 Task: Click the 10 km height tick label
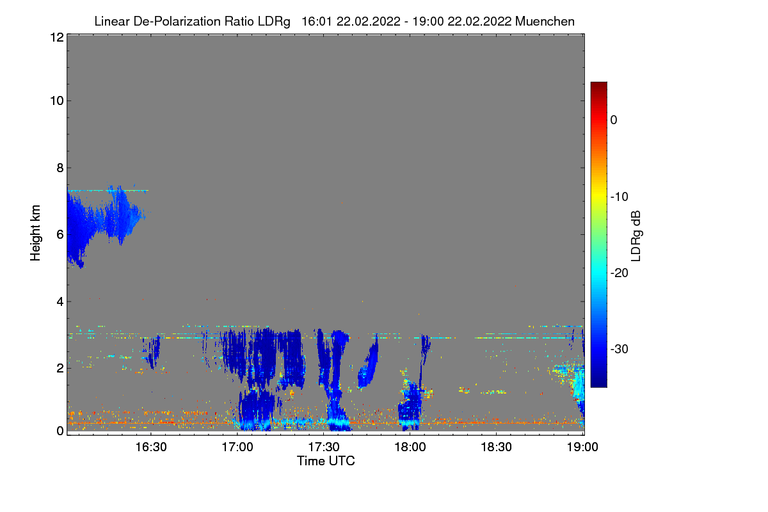pyautogui.click(x=56, y=100)
